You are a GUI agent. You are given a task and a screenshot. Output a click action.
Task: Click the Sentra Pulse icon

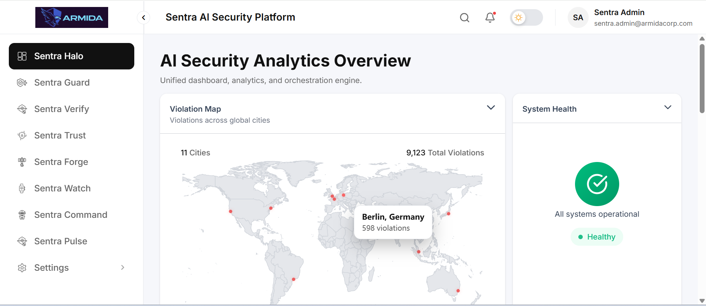[22, 241]
